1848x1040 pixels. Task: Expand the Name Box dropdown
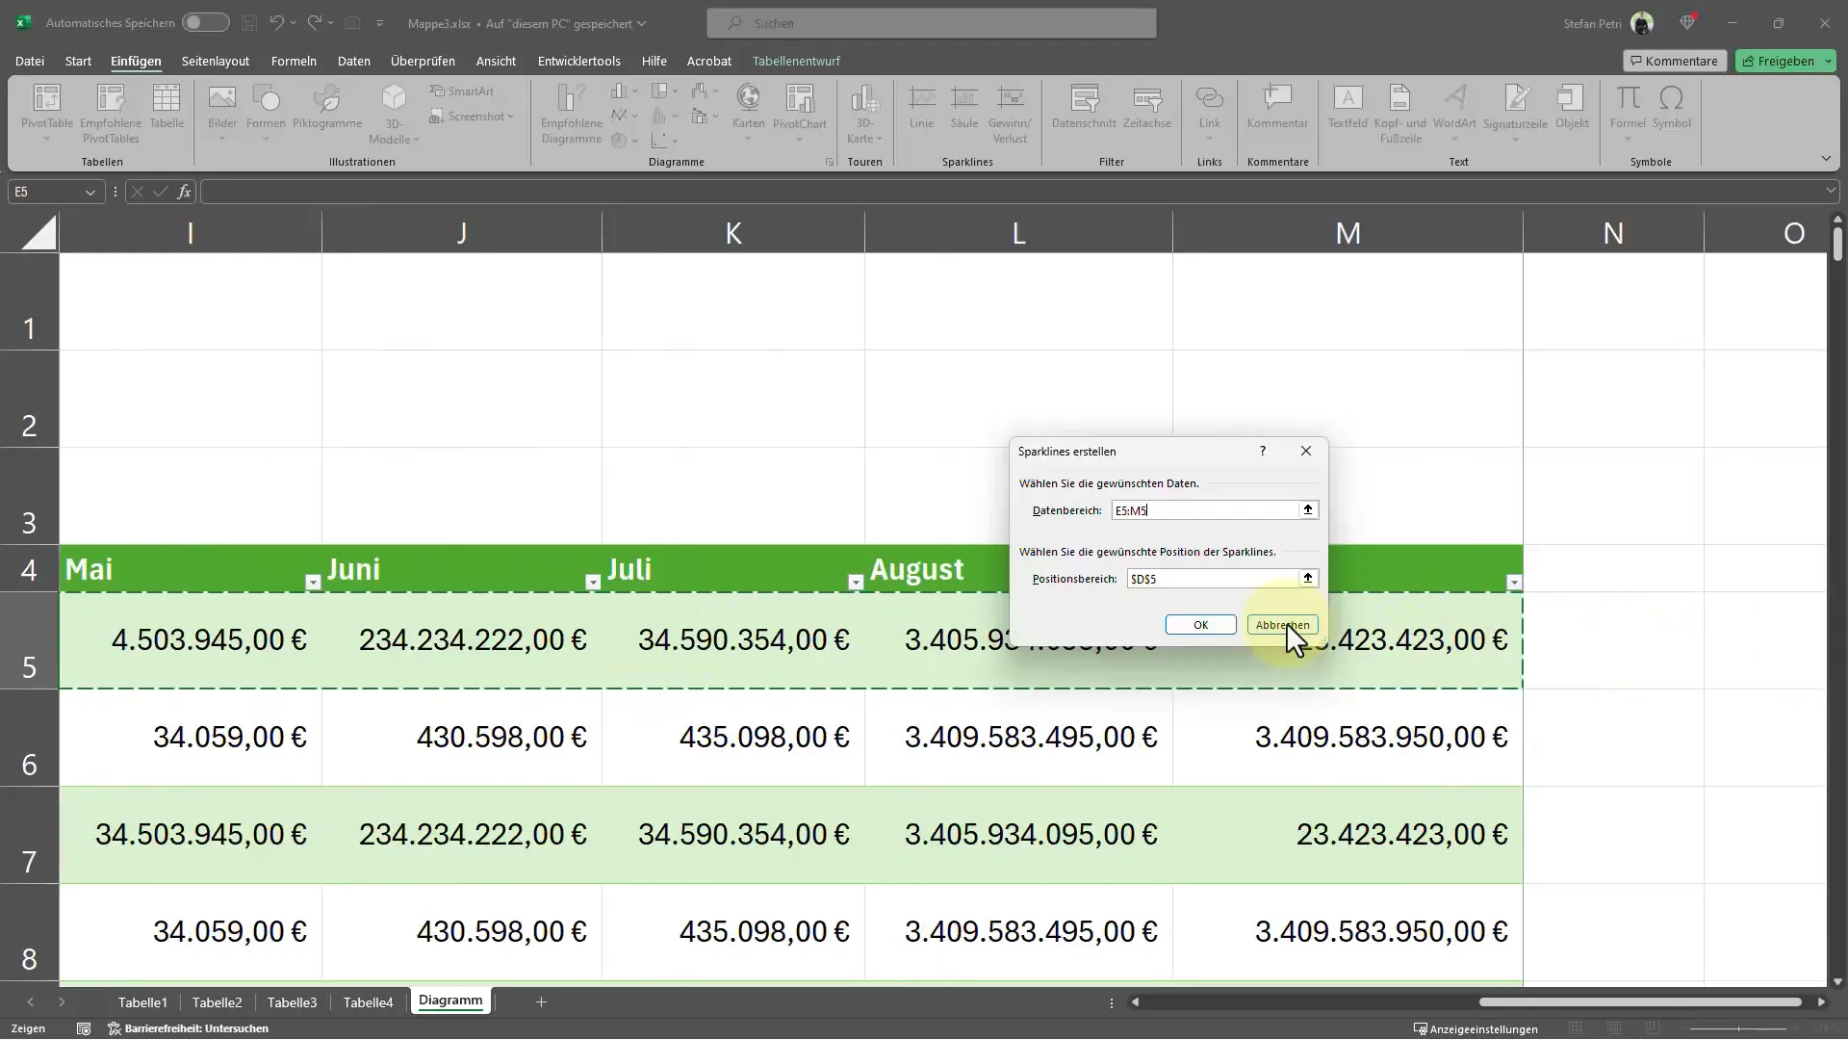(90, 192)
